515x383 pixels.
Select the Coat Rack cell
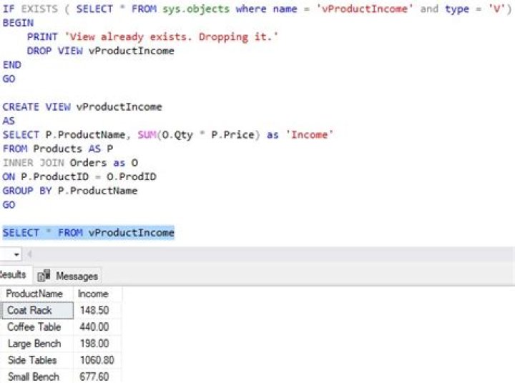click(36, 310)
